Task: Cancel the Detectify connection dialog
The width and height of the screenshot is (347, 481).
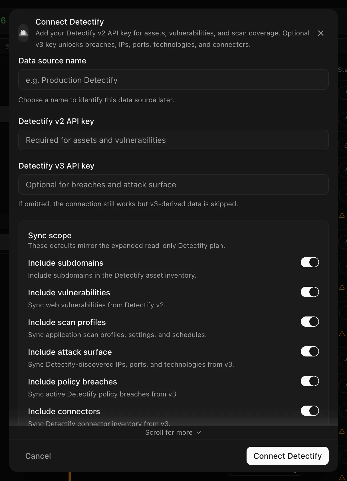Action: pyautogui.click(x=38, y=456)
